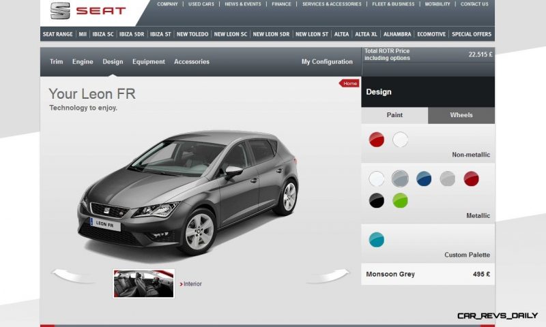Open the Engine step
Viewport: 546px width, 327px height.
tap(83, 61)
